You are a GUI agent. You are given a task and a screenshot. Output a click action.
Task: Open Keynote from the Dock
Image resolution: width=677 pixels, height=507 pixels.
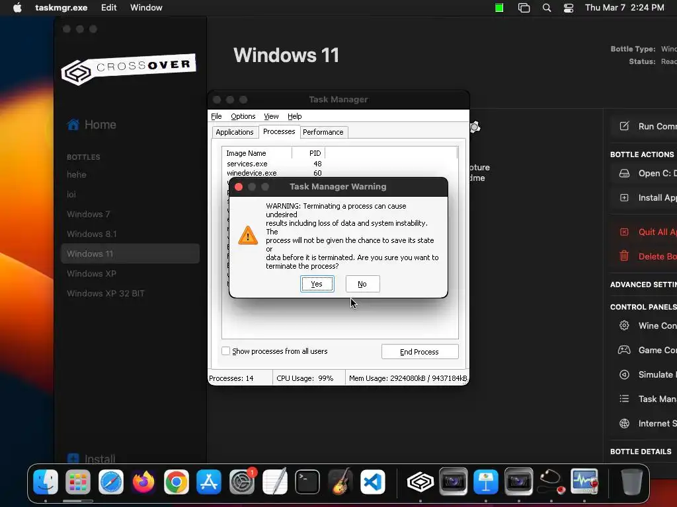pos(486,481)
